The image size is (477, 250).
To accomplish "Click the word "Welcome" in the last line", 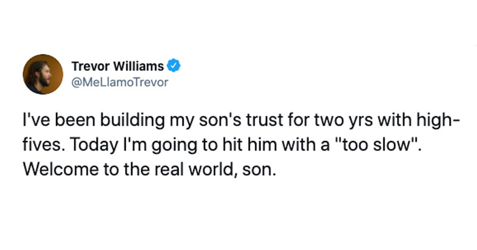I will 61,169.
